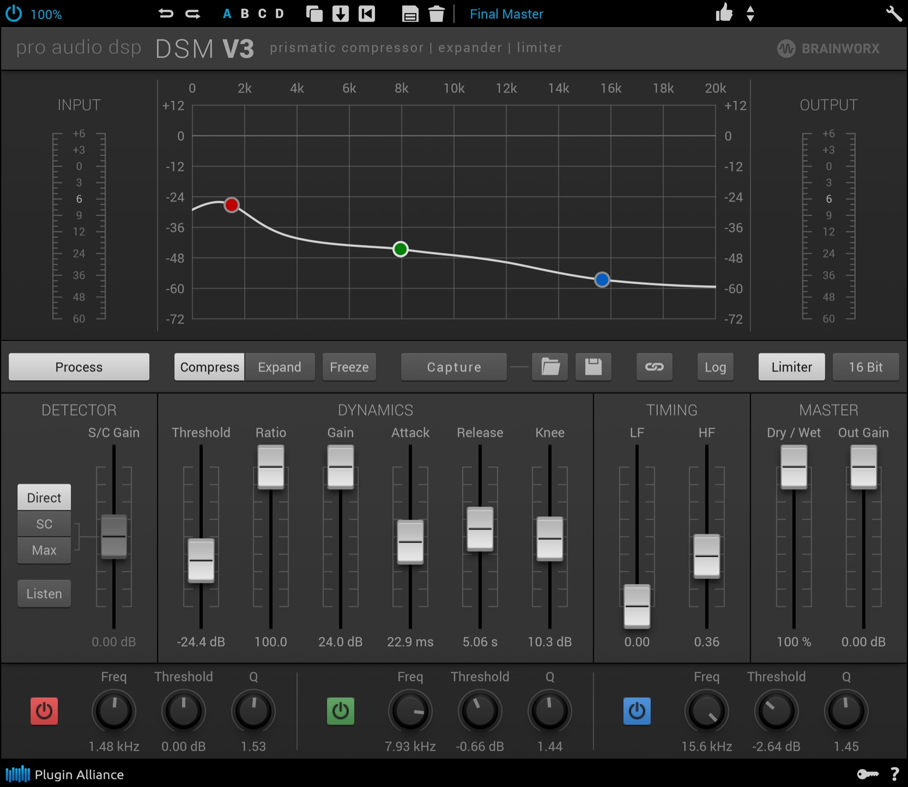Viewport: 908px width, 787px height.
Task: Open the wrench settings icon
Action: pos(894,14)
